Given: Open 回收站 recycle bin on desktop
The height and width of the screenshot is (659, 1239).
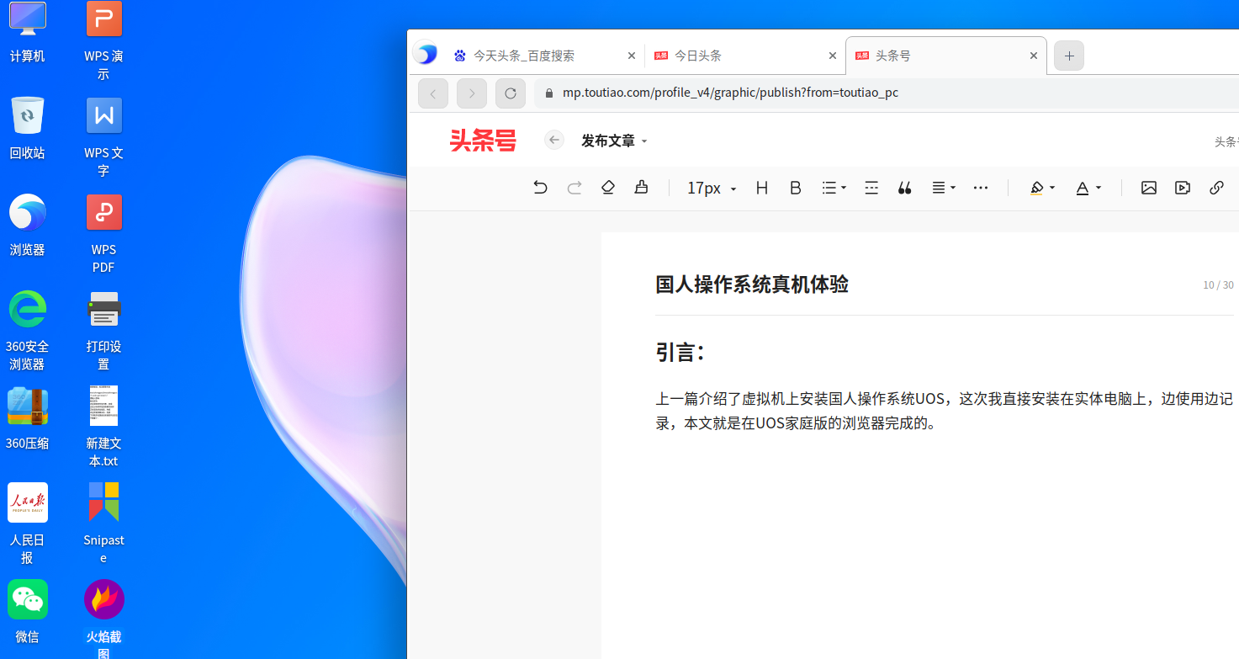Looking at the screenshot, I should point(27,128).
